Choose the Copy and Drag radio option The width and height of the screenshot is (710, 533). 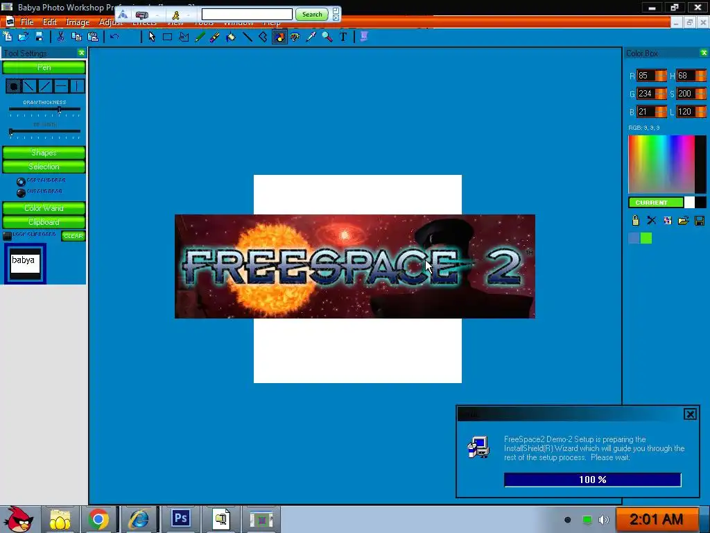tap(21, 182)
